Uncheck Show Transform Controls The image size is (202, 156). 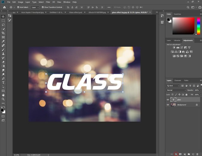(x=43, y=7)
